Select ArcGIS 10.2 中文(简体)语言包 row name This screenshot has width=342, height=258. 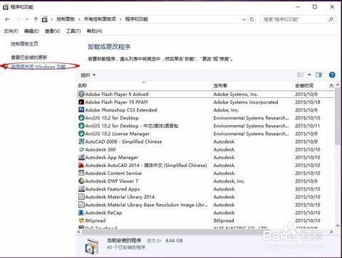[x=132, y=126]
